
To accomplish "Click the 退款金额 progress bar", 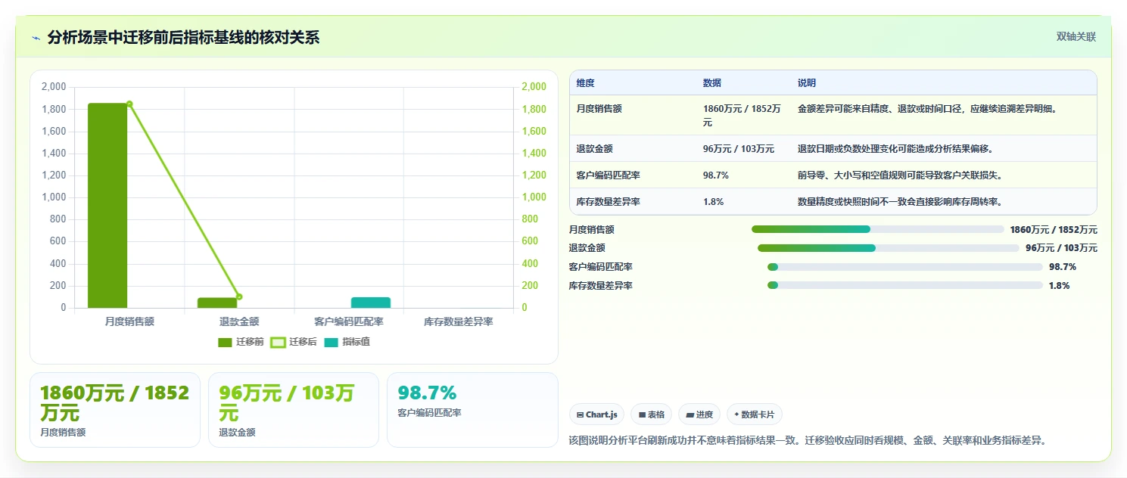I will pyautogui.click(x=889, y=248).
